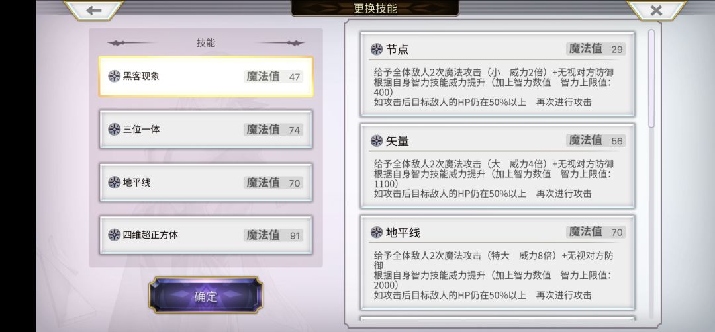The width and height of the screenshot is (715, 332).
Task: Click the 魔法值 56 cost on 矢量
Action: point(596,140)
